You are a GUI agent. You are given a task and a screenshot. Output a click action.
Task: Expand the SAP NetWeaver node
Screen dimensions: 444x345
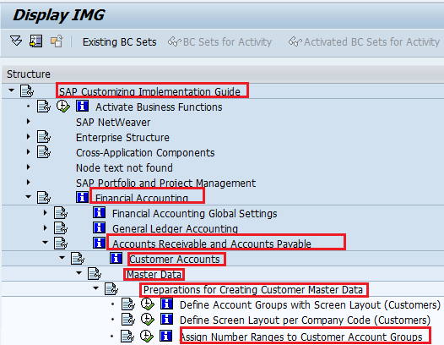[28, 122]
